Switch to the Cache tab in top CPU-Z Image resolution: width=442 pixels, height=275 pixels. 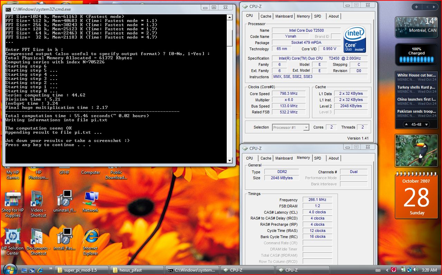click(266, 16)
